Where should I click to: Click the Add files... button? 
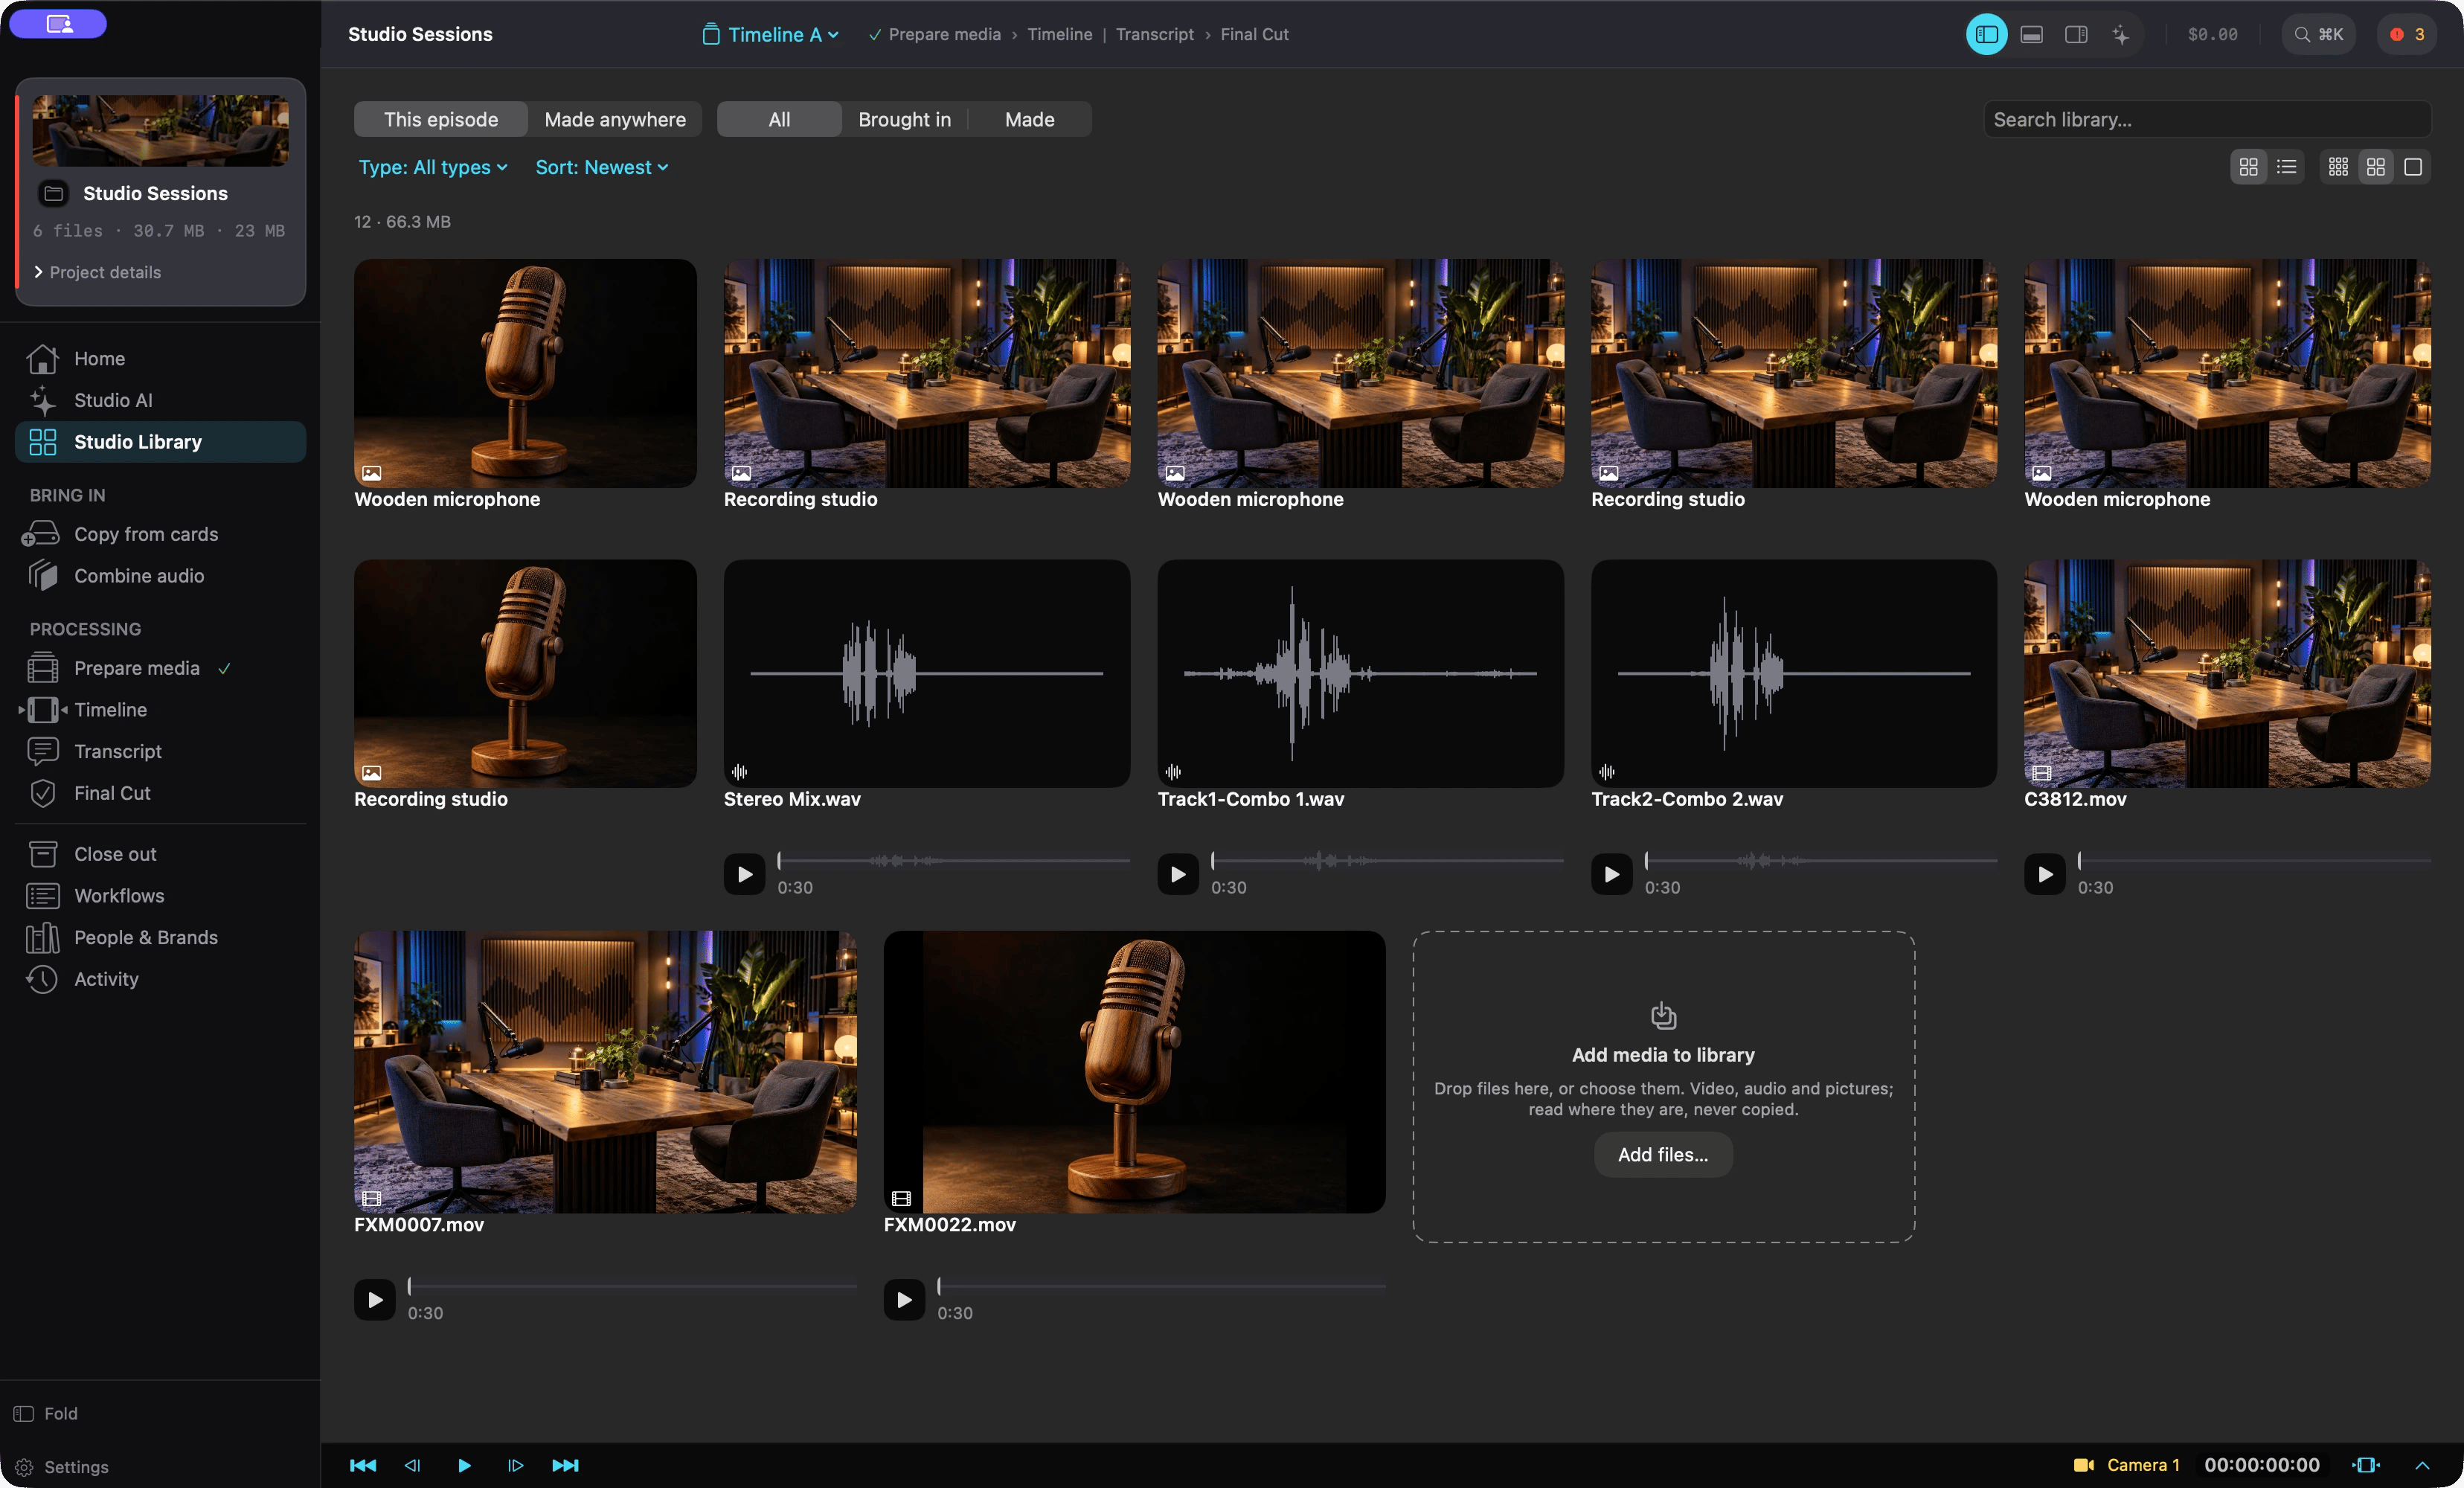[x=1663, y=1154]
